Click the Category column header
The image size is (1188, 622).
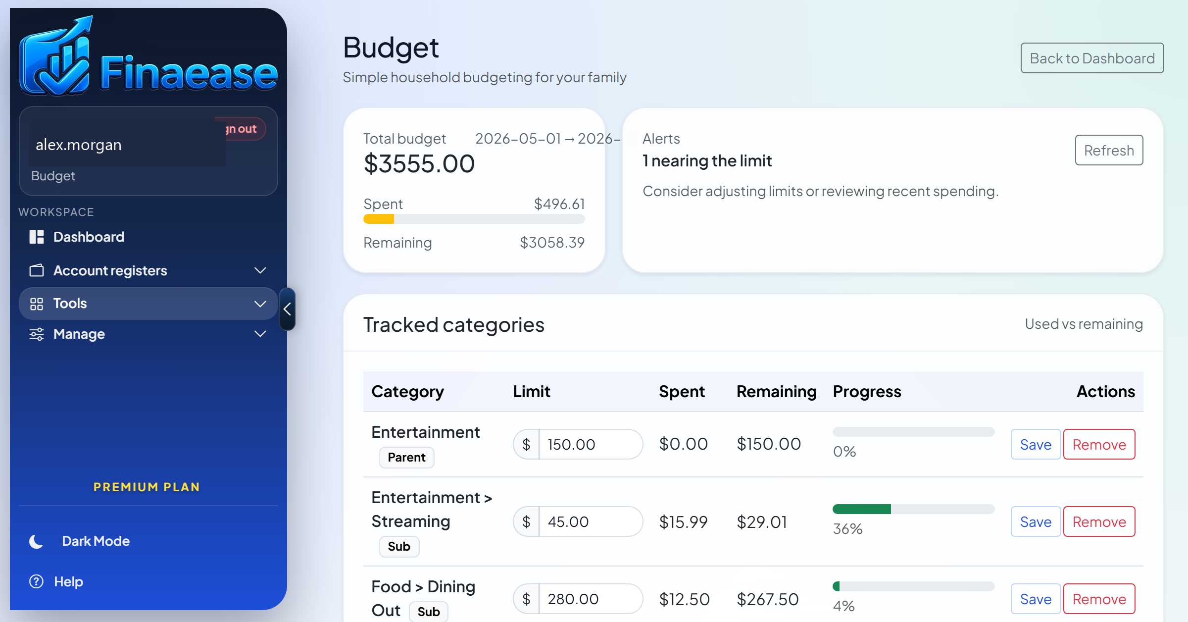407,391
